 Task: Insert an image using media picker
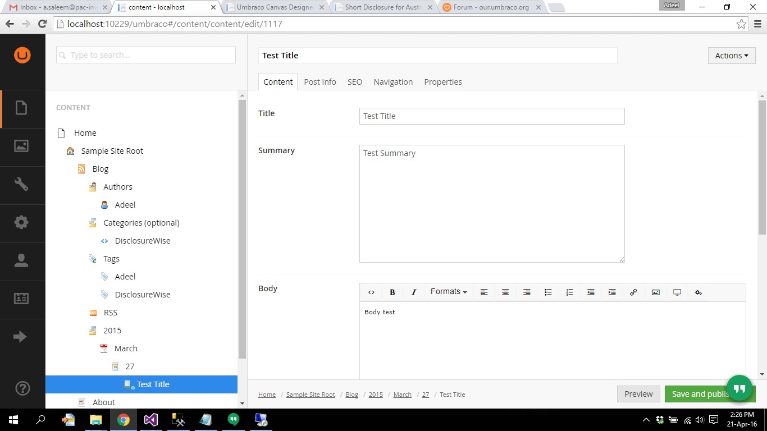click(x=655, y=292)
